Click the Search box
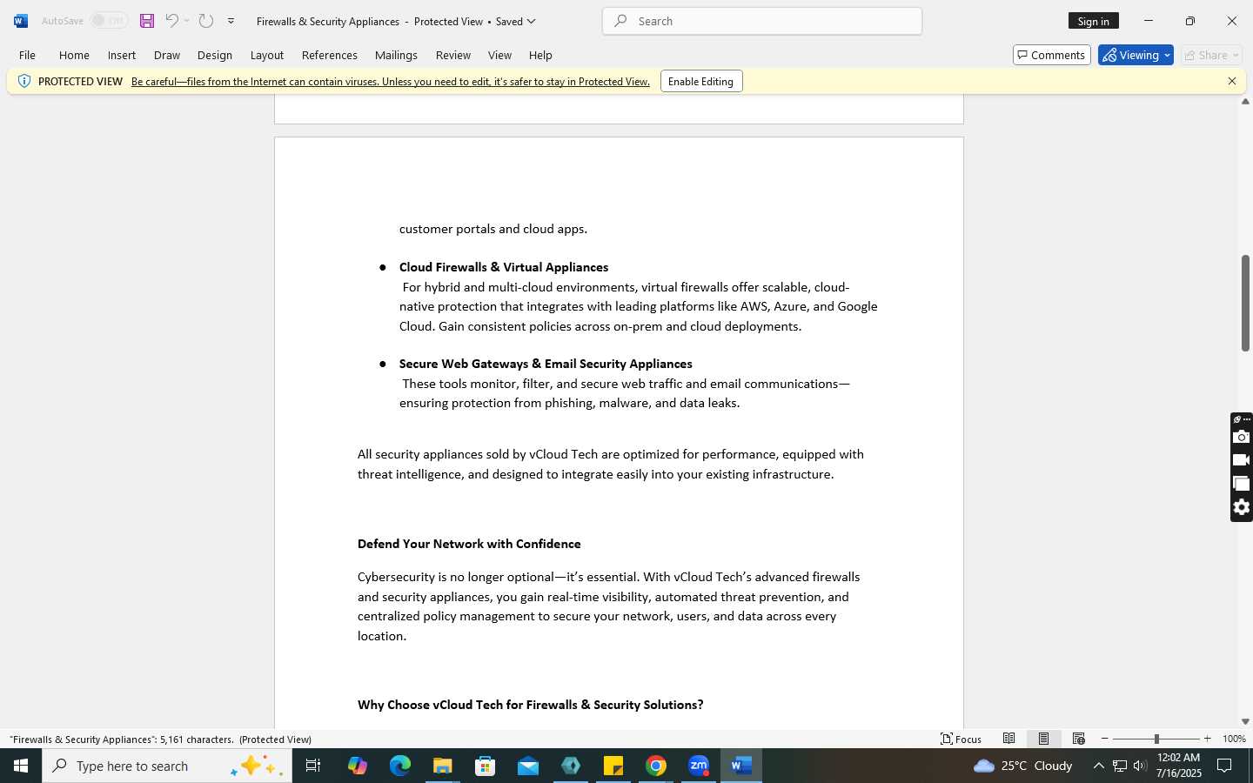Screen dimensions: 1253x783 [762, 21]
